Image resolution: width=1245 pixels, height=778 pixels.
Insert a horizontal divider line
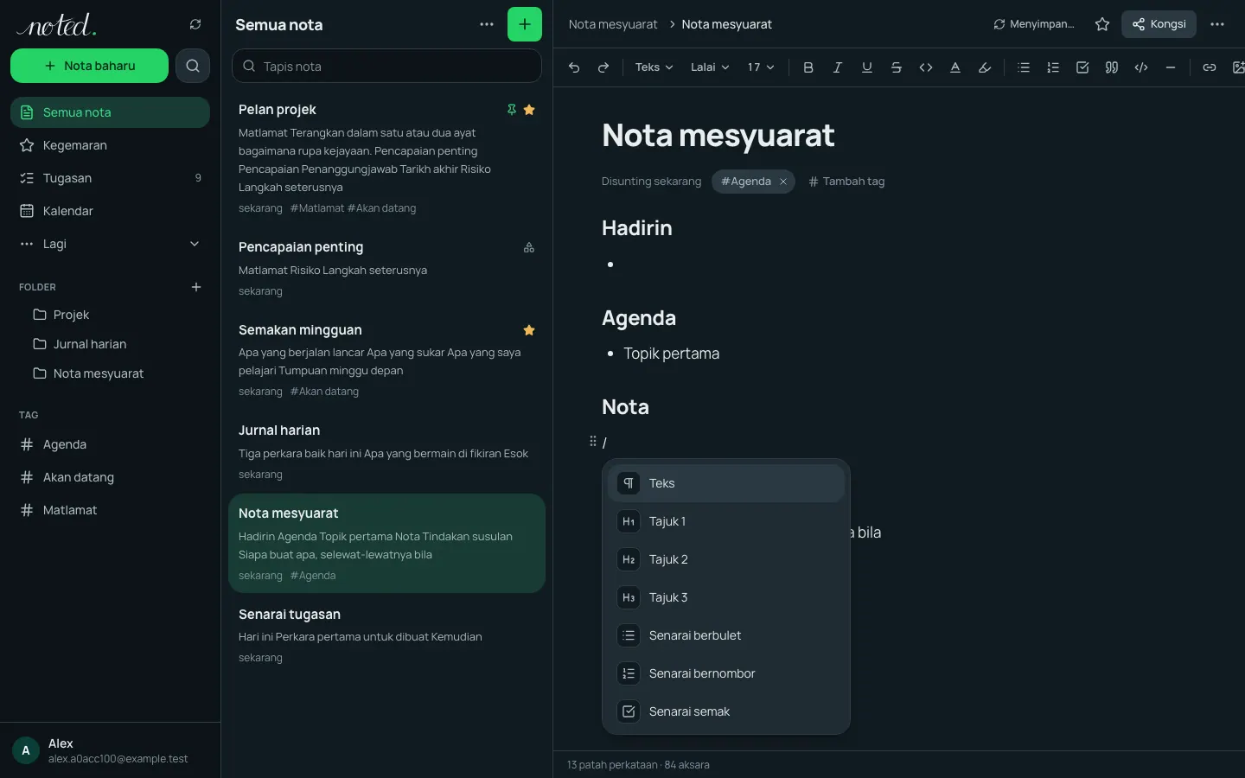click(x=1171, y=67)
